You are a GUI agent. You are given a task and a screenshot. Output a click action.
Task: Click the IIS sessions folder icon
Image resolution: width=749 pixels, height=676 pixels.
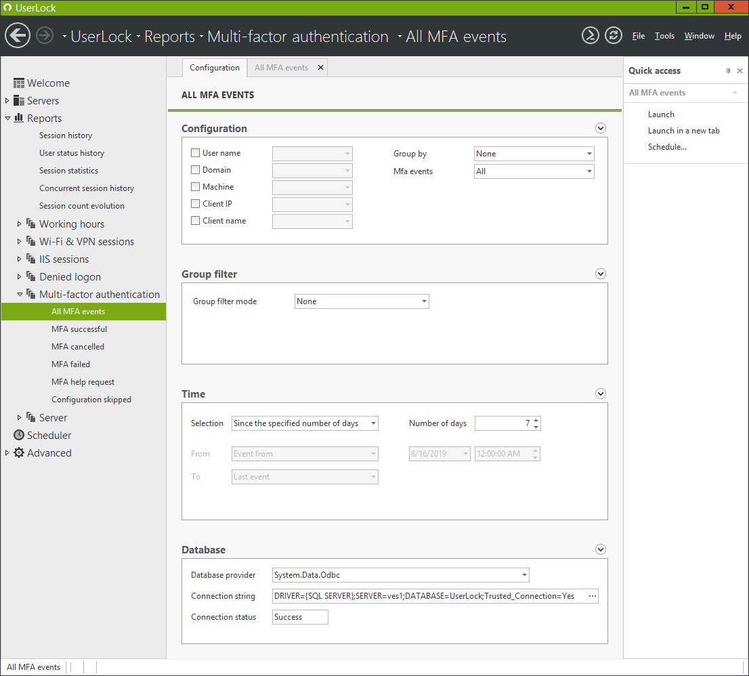[x=31, y=259]
